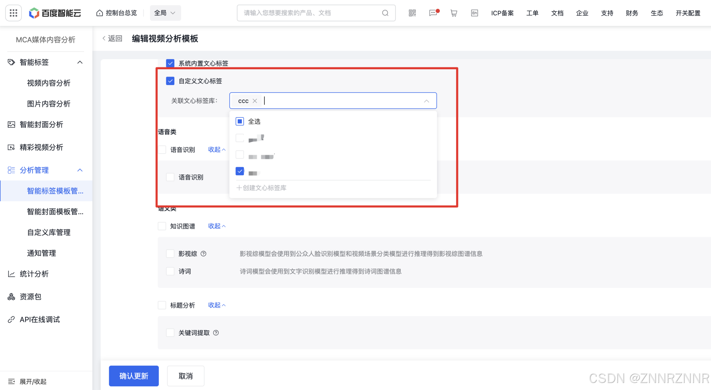The width and height of the screenshot is (711, 390).
Task: Collapse the 智能标签 sidebar section
Action: click(x=80, y=62)
